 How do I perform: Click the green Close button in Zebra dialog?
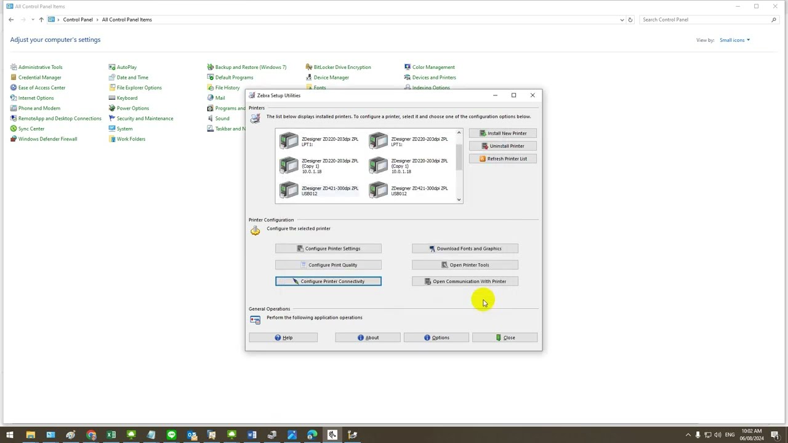tap(505, 337)
